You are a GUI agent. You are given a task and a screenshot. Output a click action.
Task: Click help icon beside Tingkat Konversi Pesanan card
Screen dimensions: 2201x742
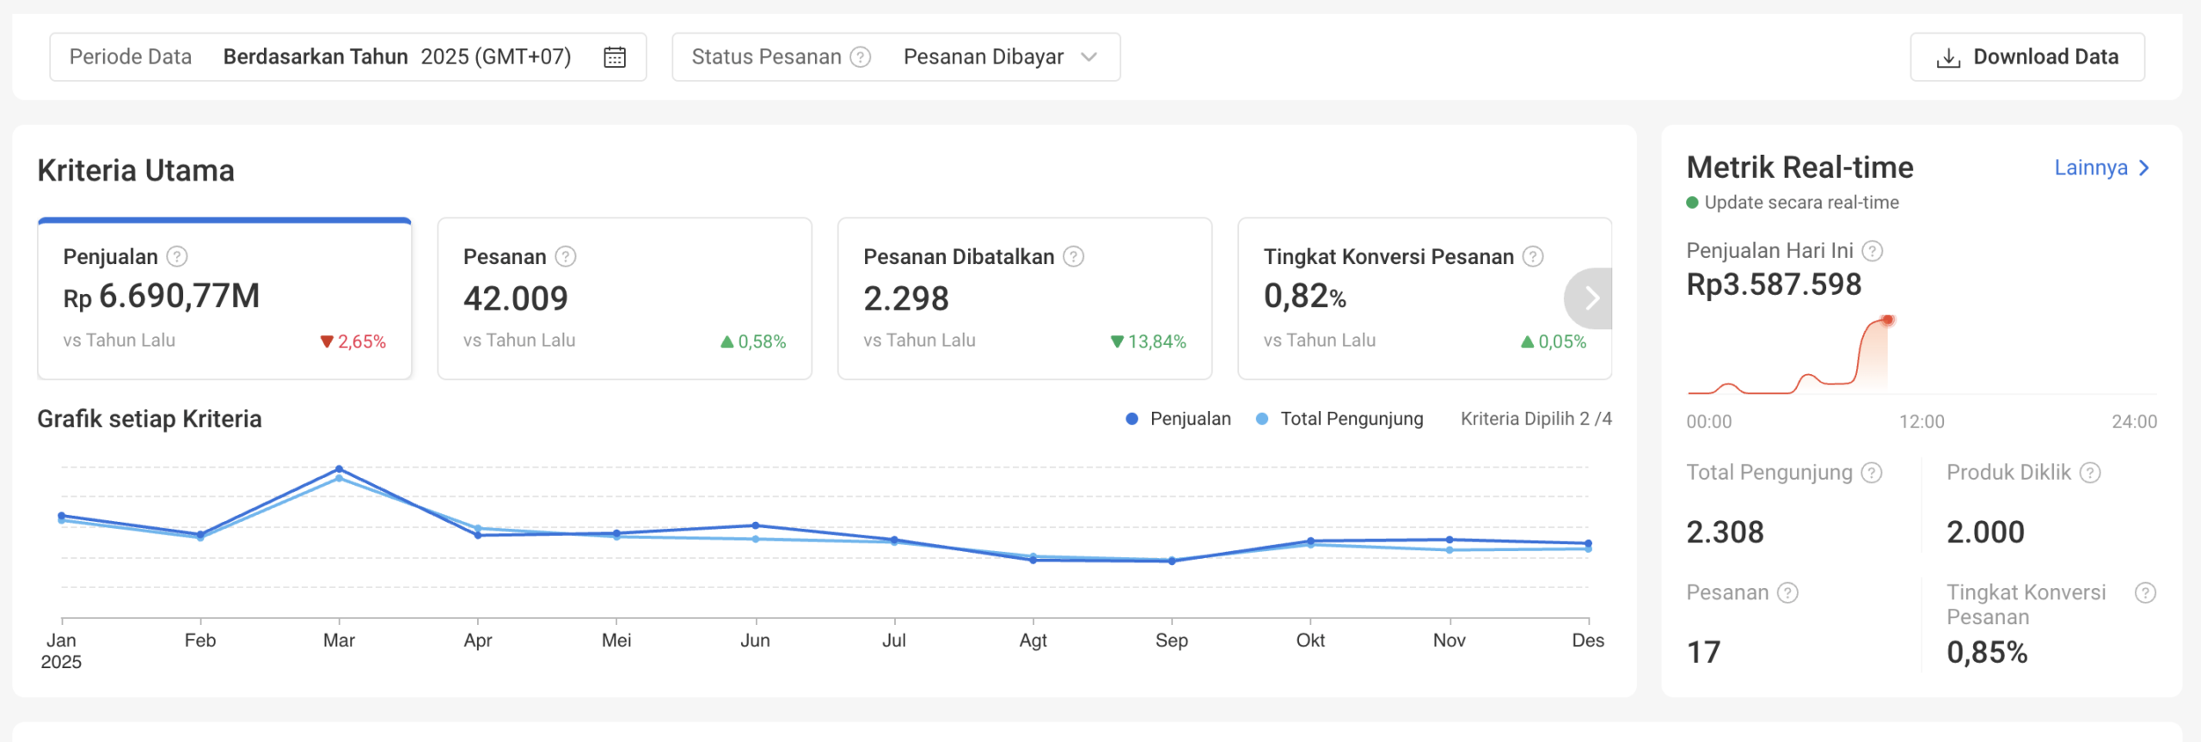pos(1533,256)
